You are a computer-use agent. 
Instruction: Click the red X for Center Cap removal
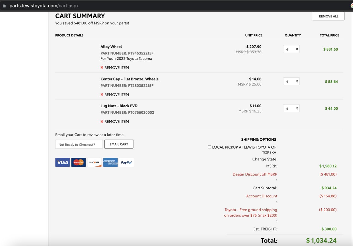point(102,95)
